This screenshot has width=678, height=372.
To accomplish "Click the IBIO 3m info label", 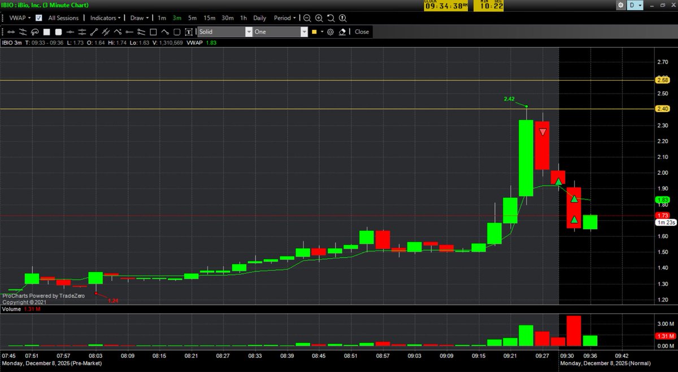I will click(x=11, y=43).
